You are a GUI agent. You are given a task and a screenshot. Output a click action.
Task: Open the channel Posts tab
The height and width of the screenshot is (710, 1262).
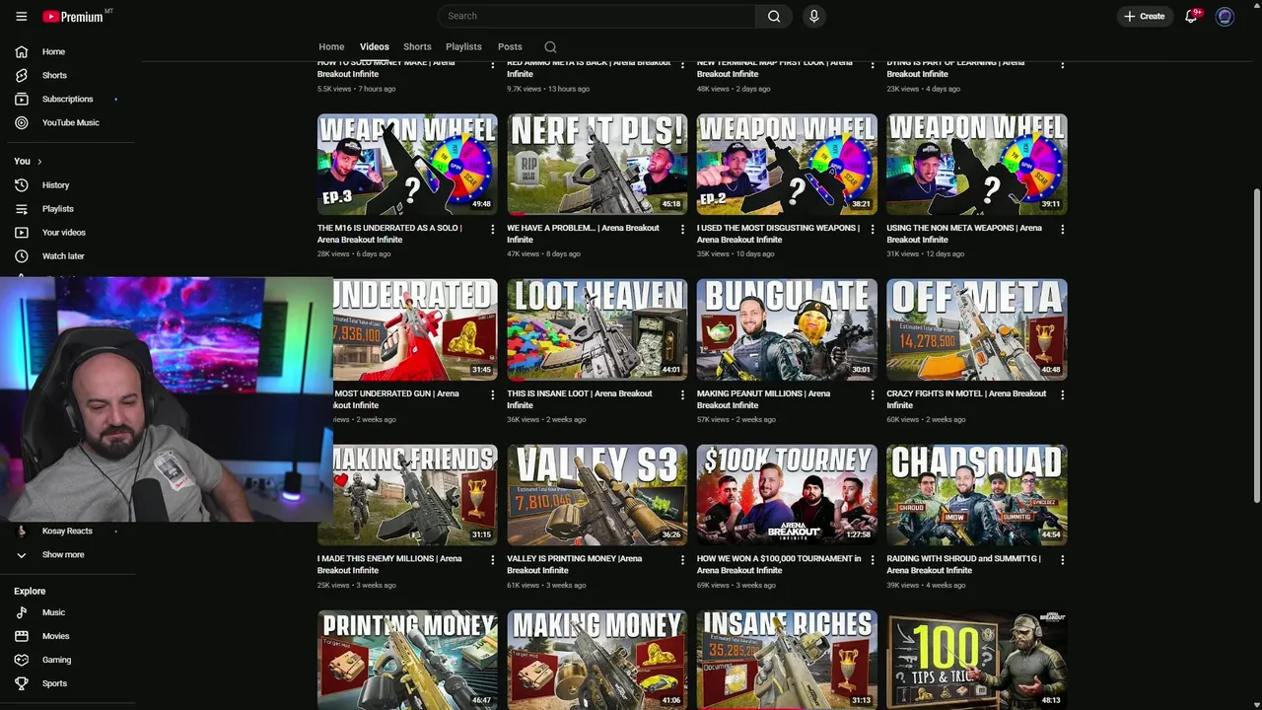(x=510, y=46)
